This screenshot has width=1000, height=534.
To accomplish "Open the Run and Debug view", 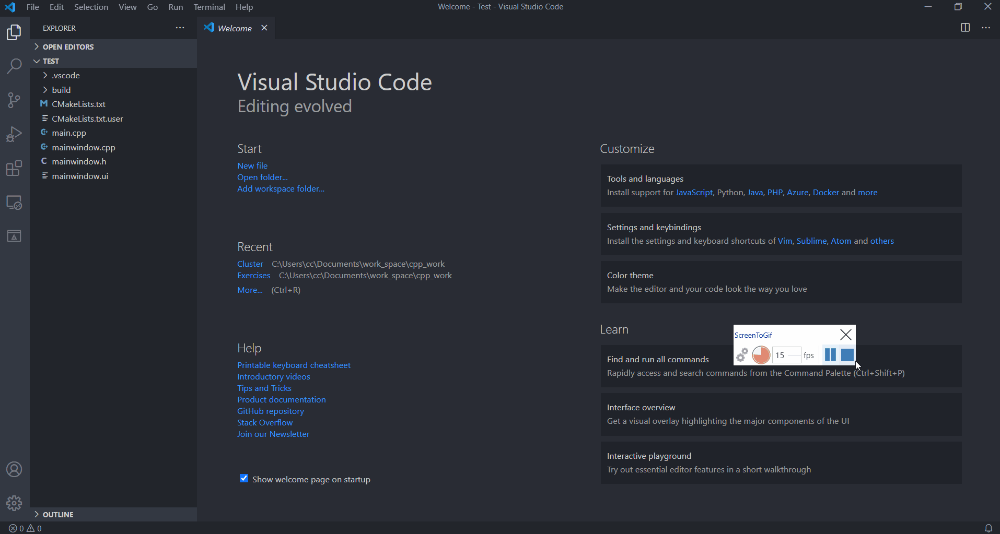I will 14,134.
